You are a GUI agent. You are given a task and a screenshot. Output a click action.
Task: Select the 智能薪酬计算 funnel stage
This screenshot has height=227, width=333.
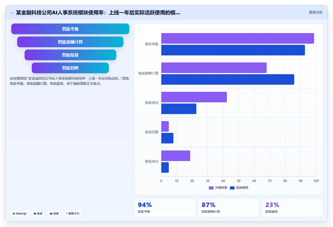(70, 42)
